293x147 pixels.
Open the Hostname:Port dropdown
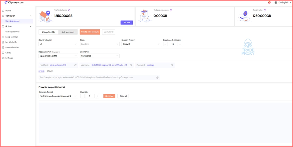pyautogui.click(x=58, y=56)
